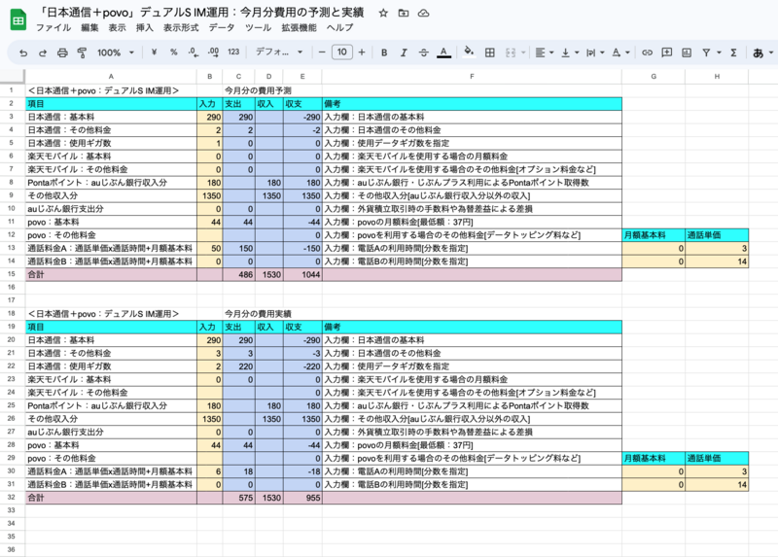Viewport: 778px width, 557px height.
Task: Open horizontal align dropdown
Action: coord(545,52)
